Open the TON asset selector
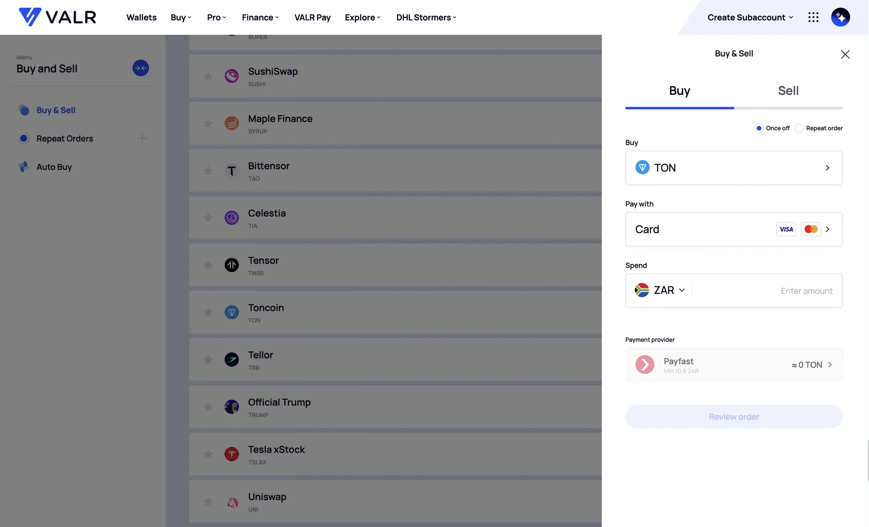This screenshot has height=527, width=869. pyautogui.click(x=733, y=168)
